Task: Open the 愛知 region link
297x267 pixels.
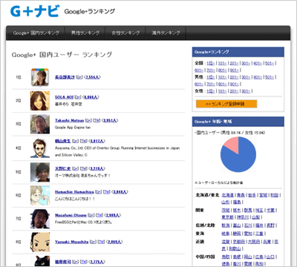Action: point(248,234)
